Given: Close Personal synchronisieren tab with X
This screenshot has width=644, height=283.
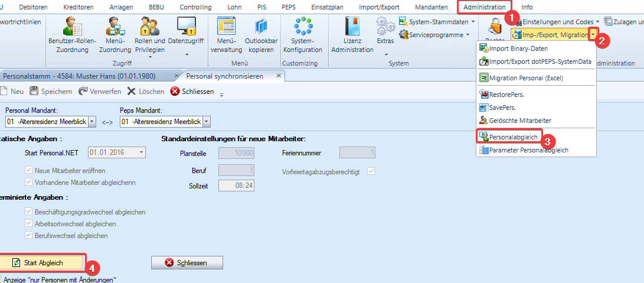Looking at the screenshot, I should pyautogui.click(x=279, y=76).
